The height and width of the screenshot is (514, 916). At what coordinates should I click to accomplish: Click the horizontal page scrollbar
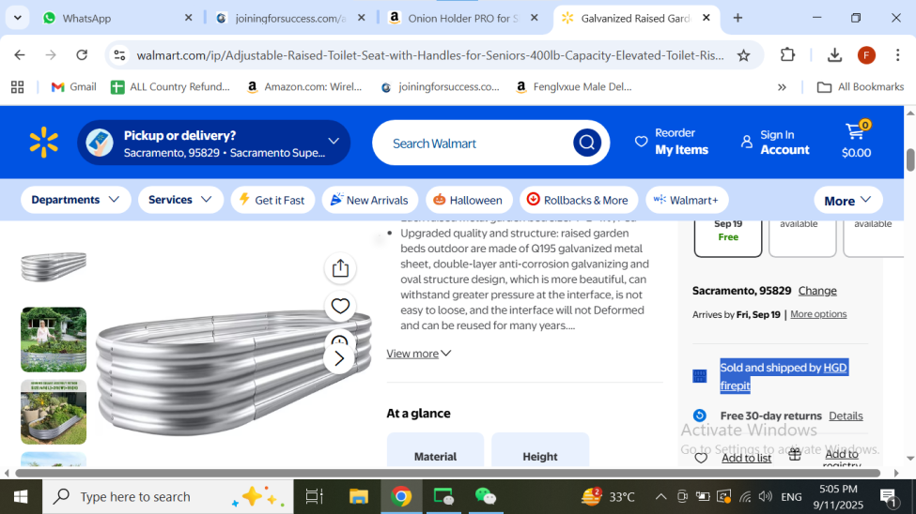[x=447, y=473]
